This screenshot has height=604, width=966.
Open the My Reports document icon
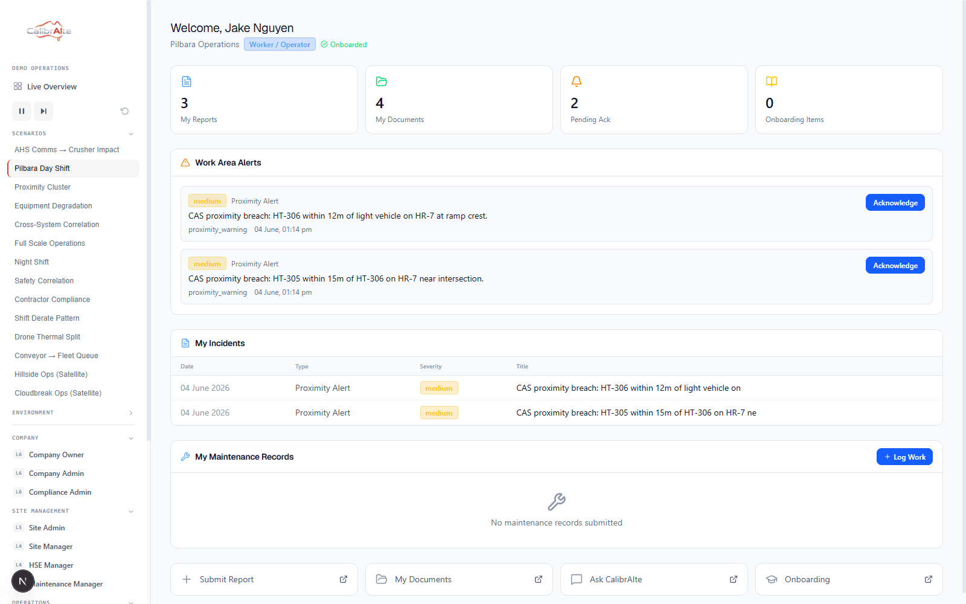click(187, 82)
